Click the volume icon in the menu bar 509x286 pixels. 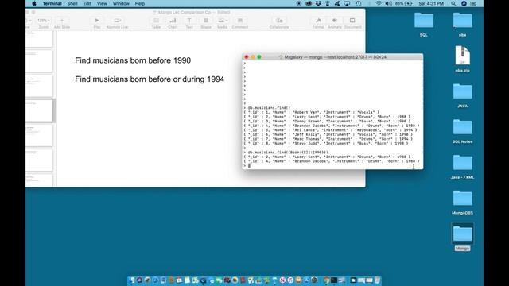tap(388, 3)
